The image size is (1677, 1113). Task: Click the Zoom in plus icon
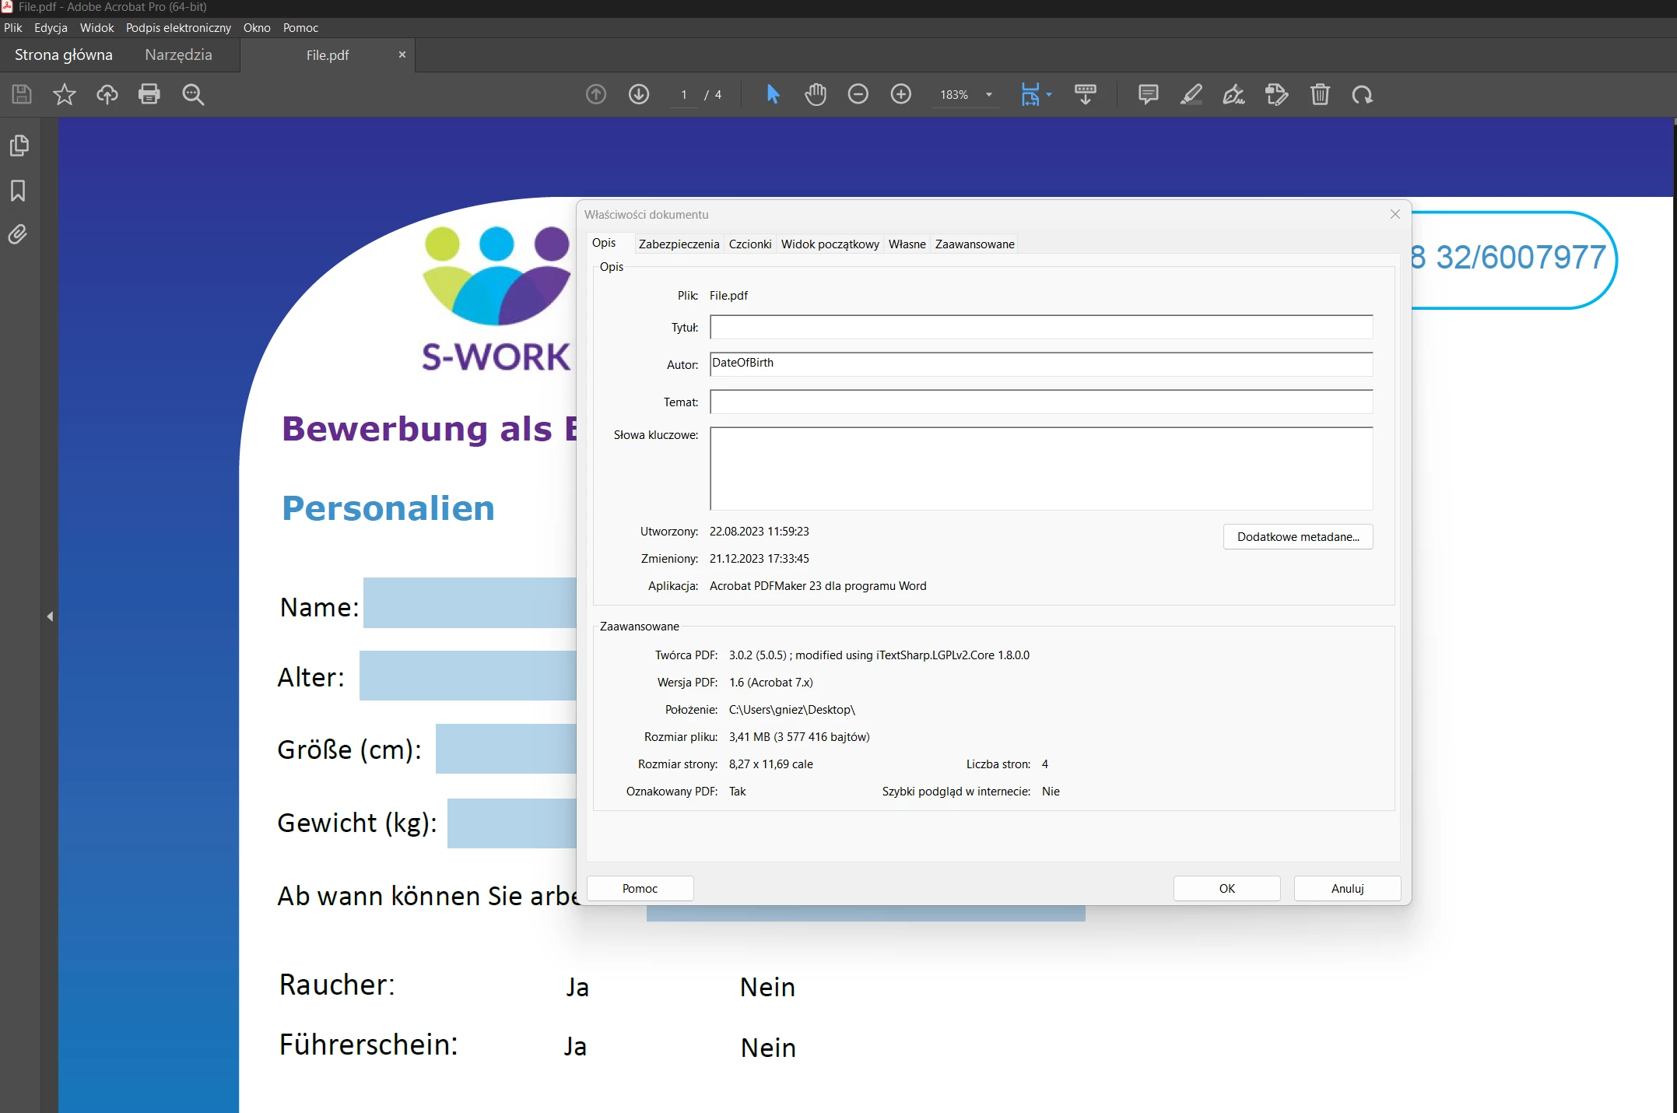coord(900,94)
